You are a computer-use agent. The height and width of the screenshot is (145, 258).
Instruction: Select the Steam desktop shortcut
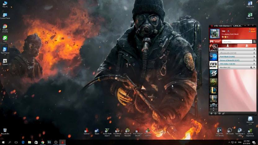pyautogui.click(x=97, y=131)
